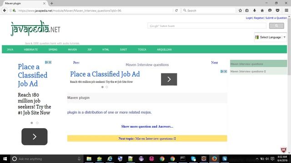
Task: Click the Cortana microphone icon
Action: [79, 159]
